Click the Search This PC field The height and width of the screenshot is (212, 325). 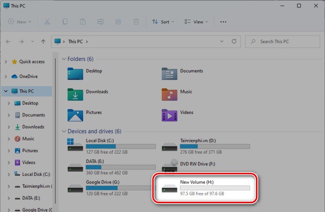pos(284,41)
